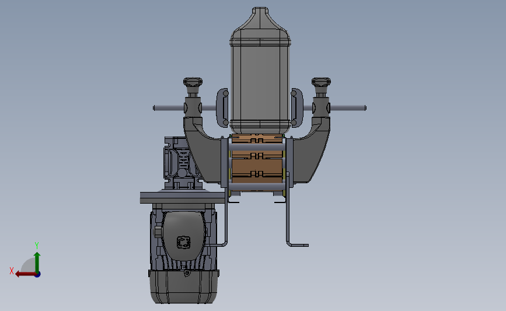Select the right end of the horizontal rod
The image size is (506, 311).
click(348, 108)
